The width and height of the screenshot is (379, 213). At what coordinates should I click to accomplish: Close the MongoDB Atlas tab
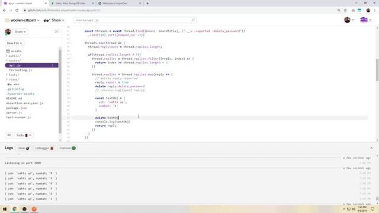[93, 4]
